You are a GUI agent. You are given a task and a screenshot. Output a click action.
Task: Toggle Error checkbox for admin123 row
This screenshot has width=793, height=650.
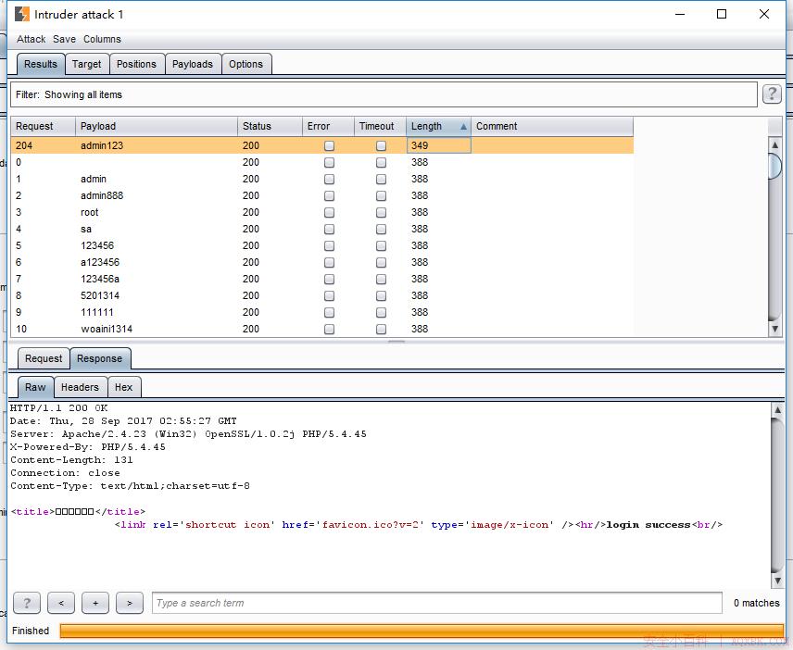[329, 145]
